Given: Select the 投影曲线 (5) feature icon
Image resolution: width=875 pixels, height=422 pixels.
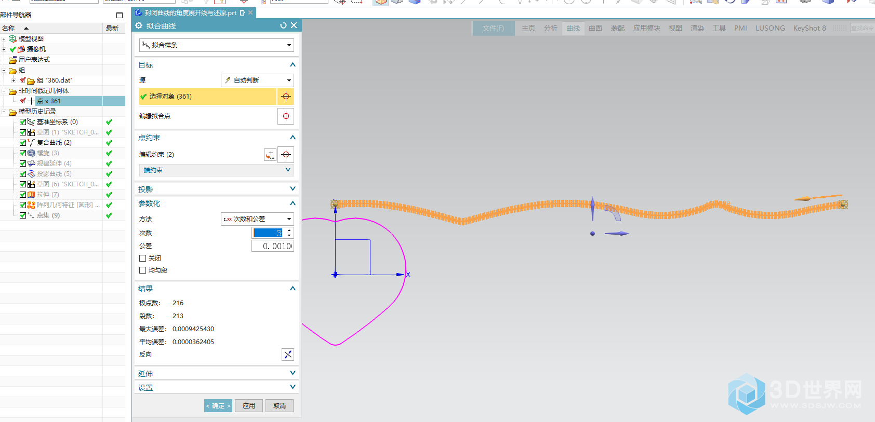Looking at the screenshot, I should click(x=31, y=174).
